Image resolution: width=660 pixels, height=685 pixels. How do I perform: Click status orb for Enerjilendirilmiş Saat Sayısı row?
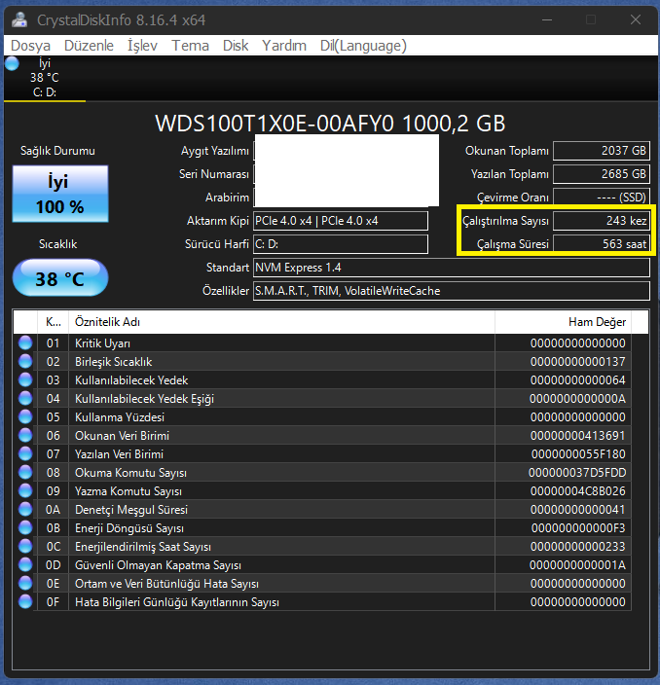(x=25, y=546)
